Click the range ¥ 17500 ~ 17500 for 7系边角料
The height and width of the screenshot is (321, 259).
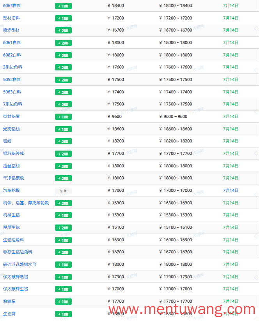click(176, 104)
